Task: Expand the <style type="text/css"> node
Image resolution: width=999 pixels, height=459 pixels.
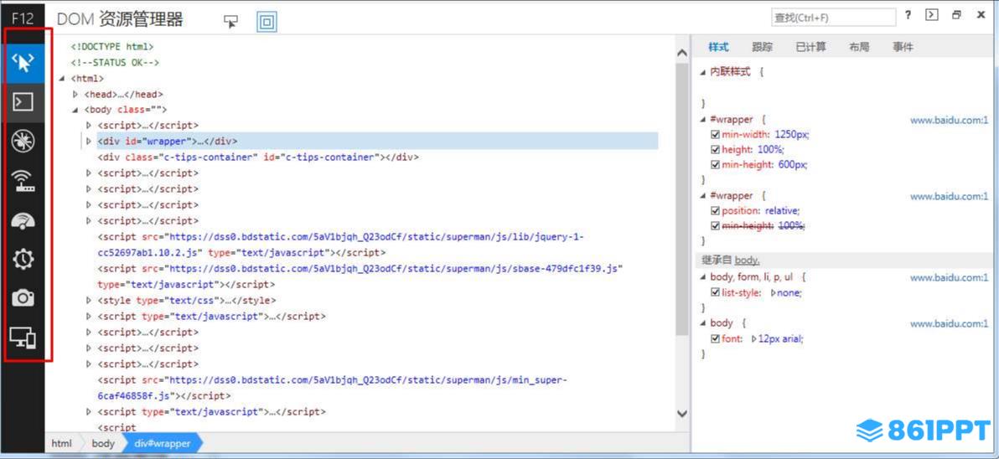Action: pyautogui.click(x=89, y=301)
